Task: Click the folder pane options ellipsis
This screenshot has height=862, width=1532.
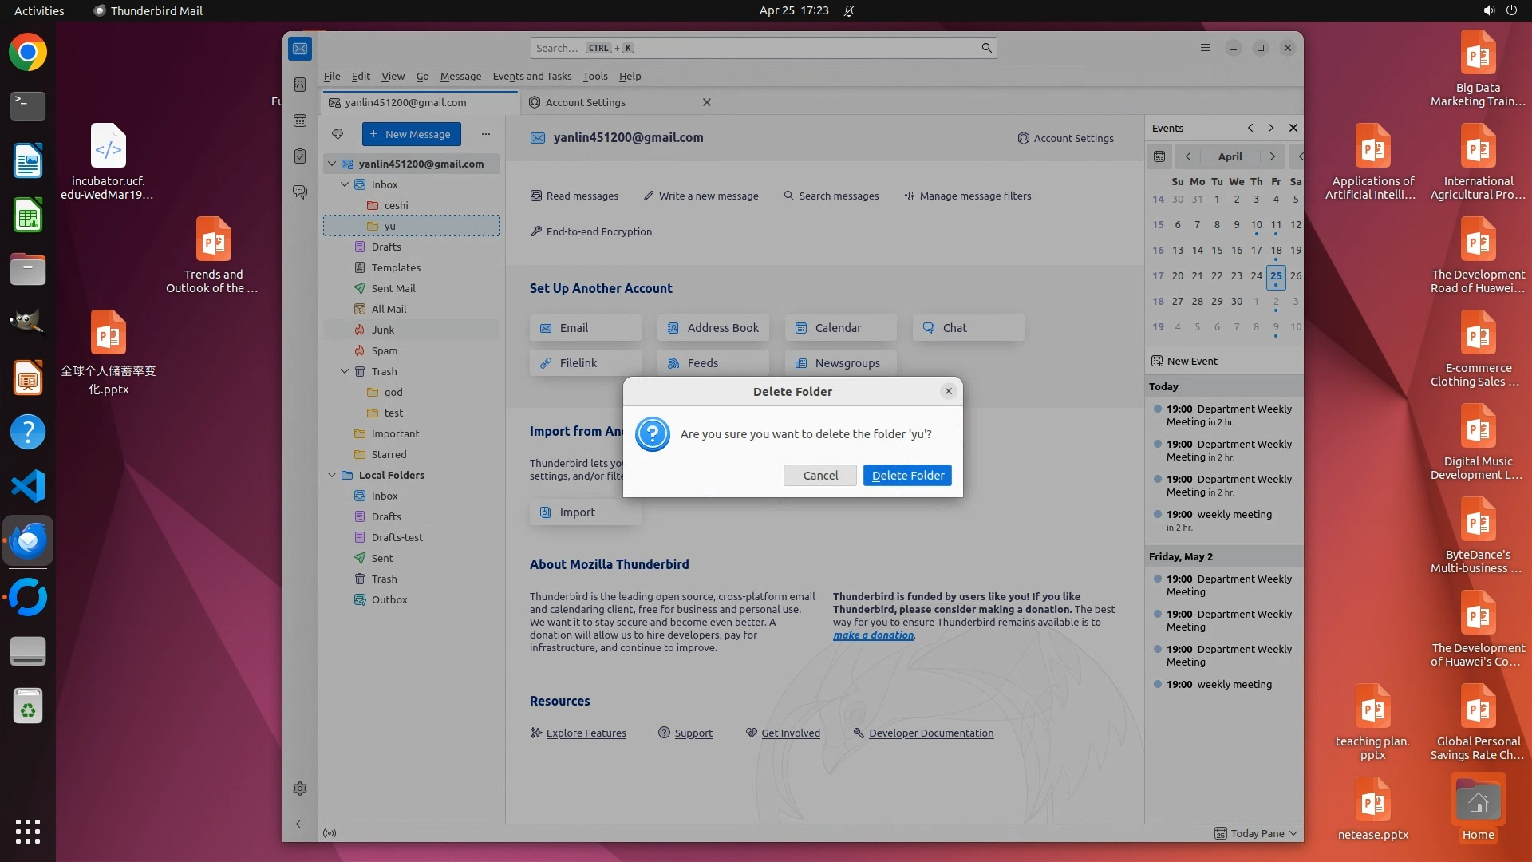Action: click(x=486, y=134)
